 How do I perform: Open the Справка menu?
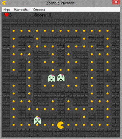(x=39, y=10)
